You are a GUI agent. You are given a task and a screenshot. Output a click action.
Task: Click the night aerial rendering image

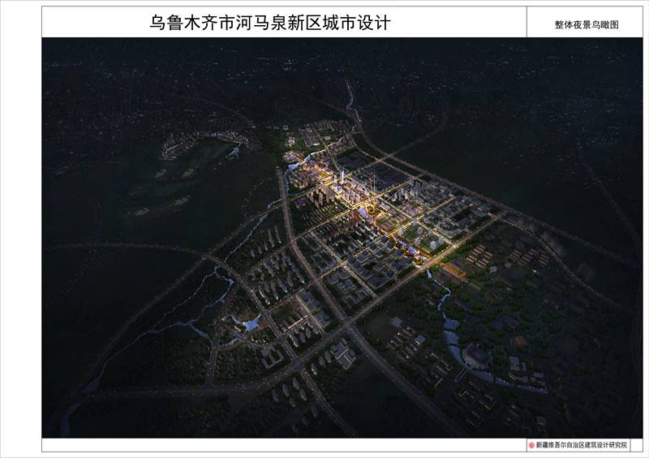tap(342, 238)
